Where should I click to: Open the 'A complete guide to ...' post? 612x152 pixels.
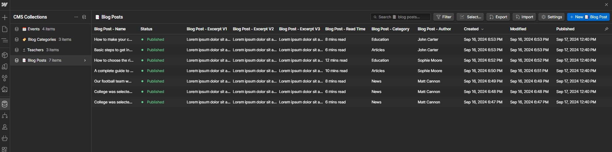(114, 71)
